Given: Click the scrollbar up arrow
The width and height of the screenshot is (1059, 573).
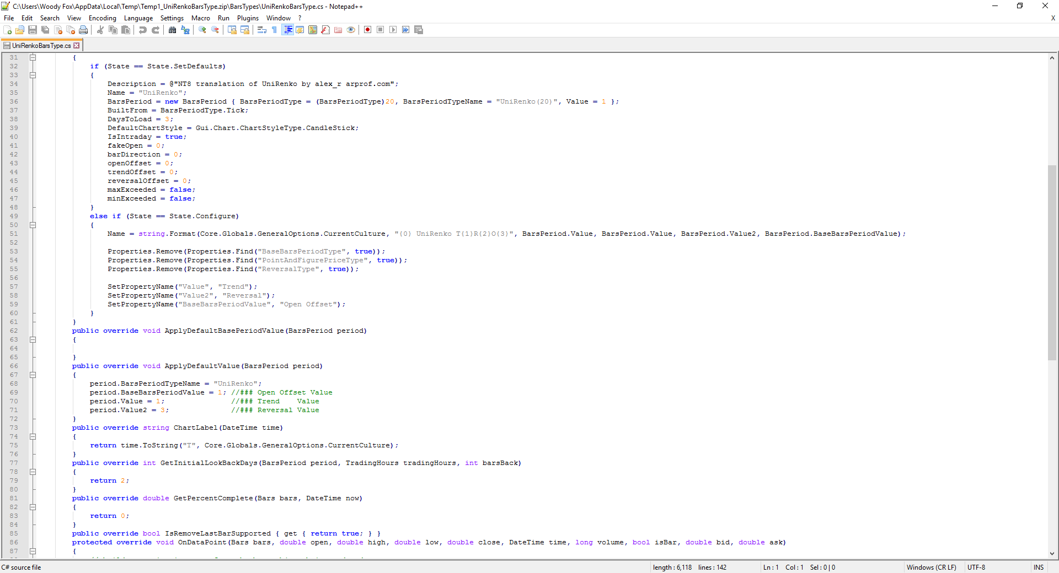Looking at the screenshot, I should coord(1052,58).
